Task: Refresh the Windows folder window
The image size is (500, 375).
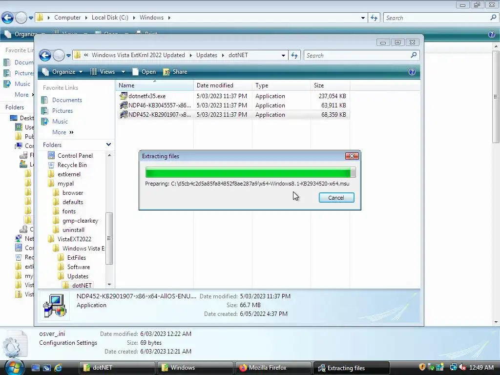Action: pos(374,18)
